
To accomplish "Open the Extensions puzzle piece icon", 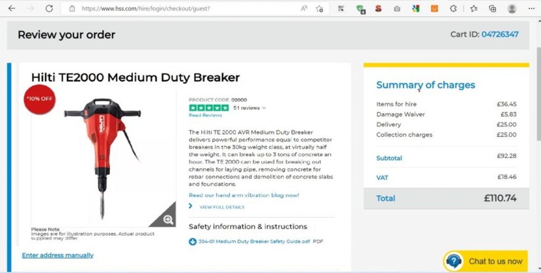I will tap(453, 8).
